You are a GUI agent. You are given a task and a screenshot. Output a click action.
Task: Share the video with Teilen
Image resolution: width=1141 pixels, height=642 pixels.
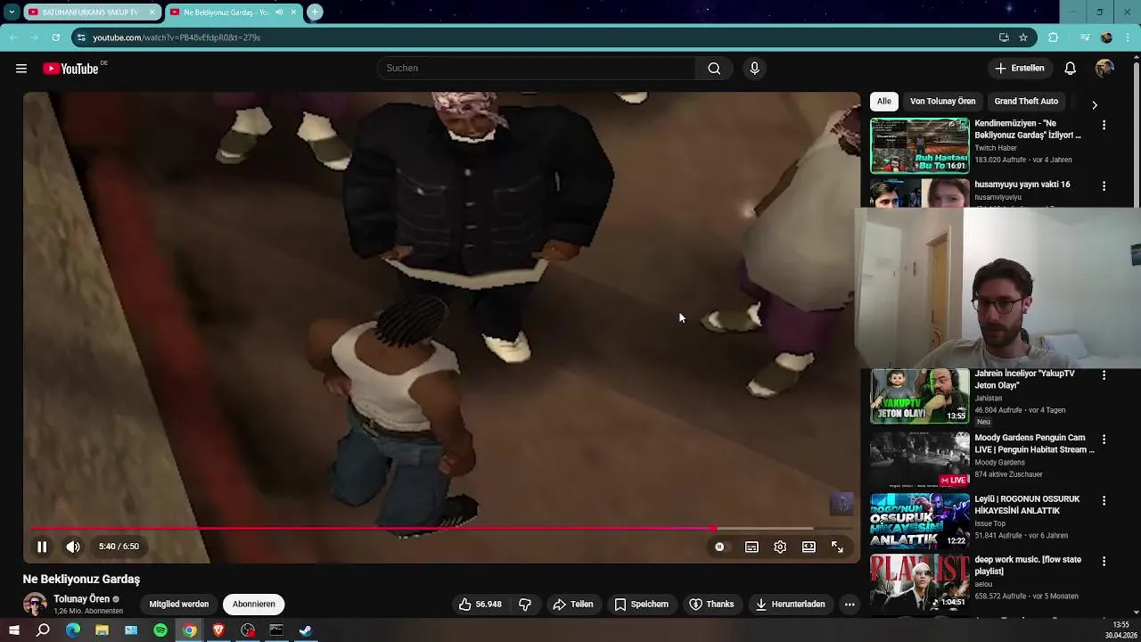(572, 604)
